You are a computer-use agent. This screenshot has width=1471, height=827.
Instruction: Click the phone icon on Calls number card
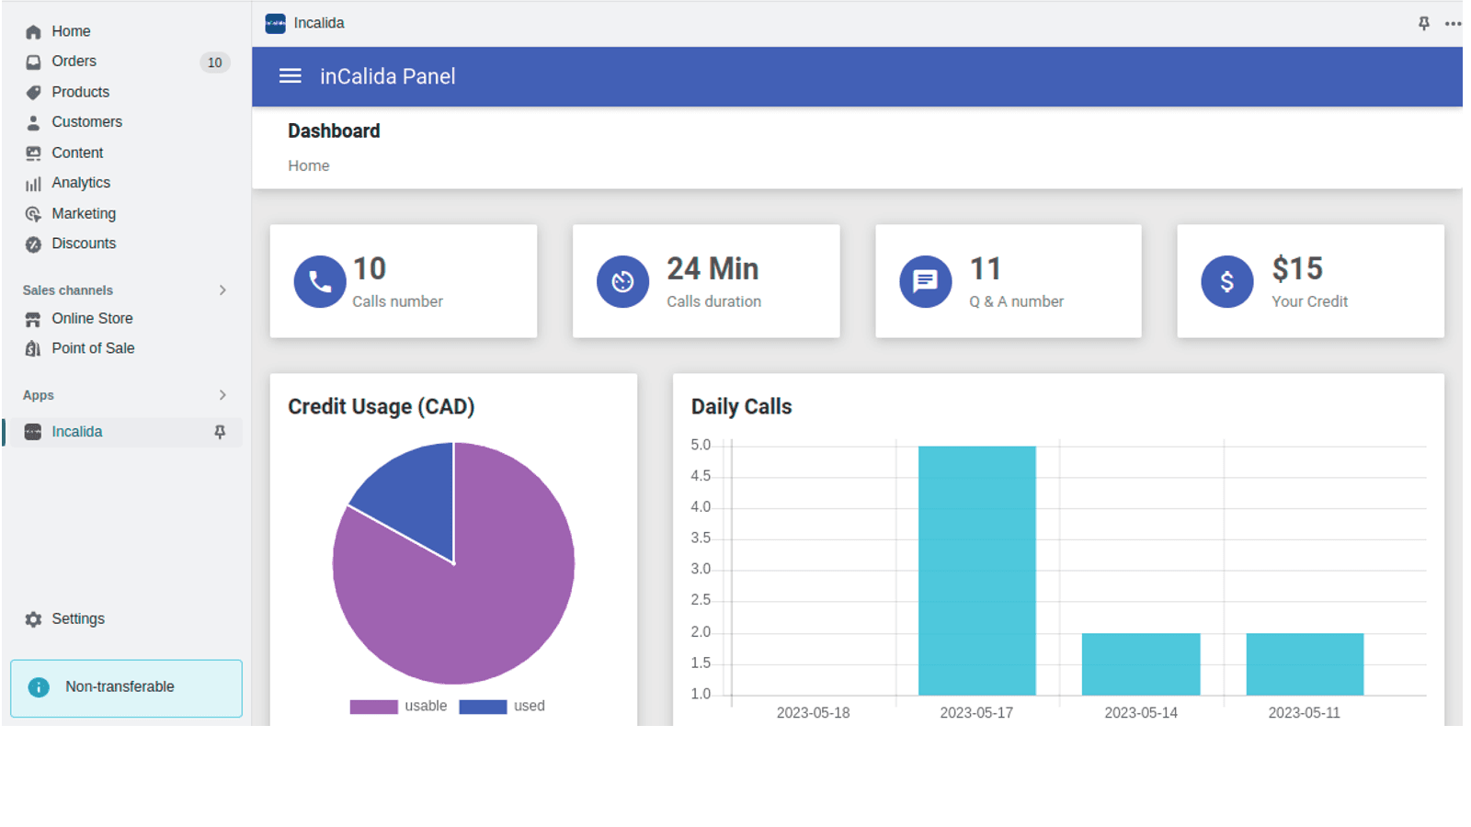click(x=319, y=281)
